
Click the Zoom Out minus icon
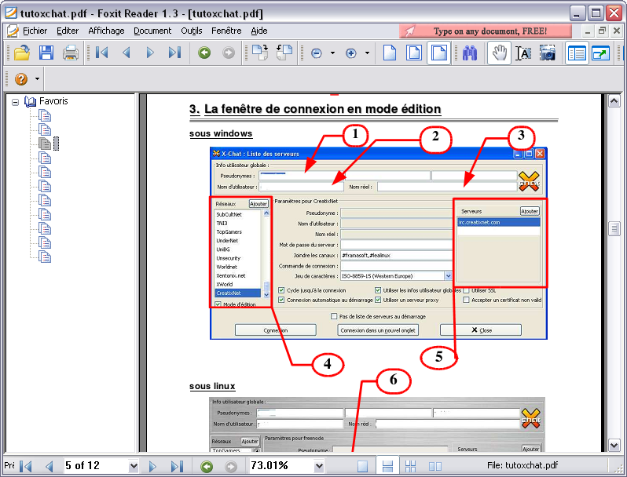[317, 53]
